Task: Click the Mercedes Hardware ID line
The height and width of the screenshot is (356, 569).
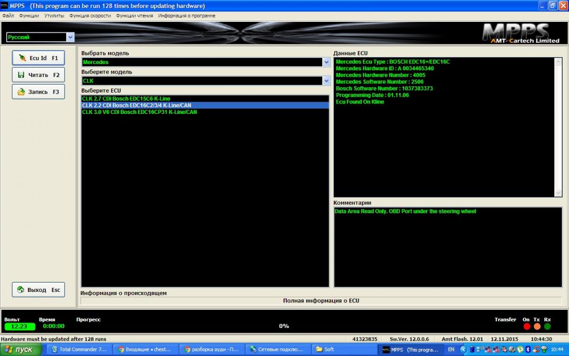Action: [385, 68]
